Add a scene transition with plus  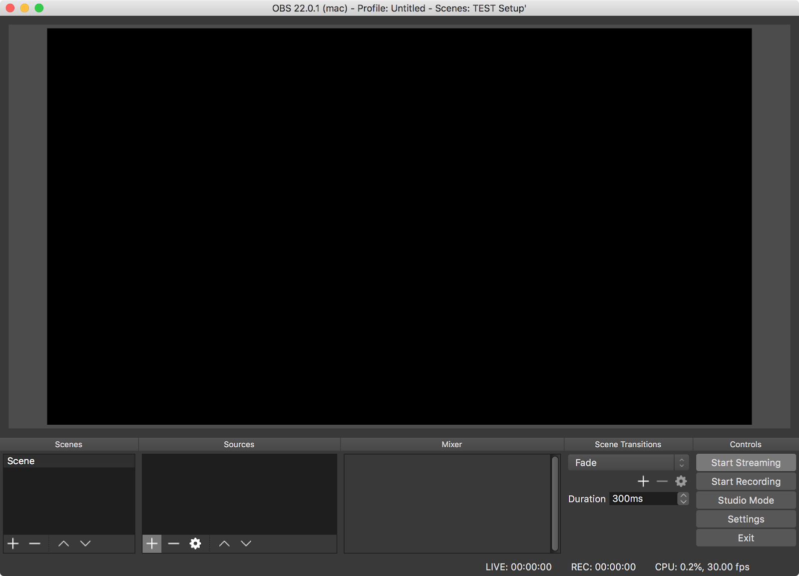[x=643, y=481]
